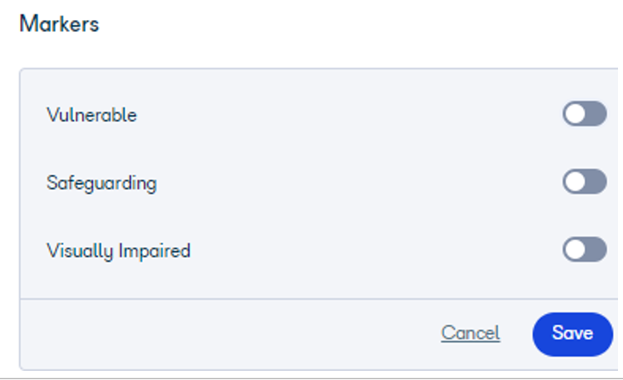Click the Visually Impaired label text
This screenshot has height=380, width=623.
click(x=118, y=252)
